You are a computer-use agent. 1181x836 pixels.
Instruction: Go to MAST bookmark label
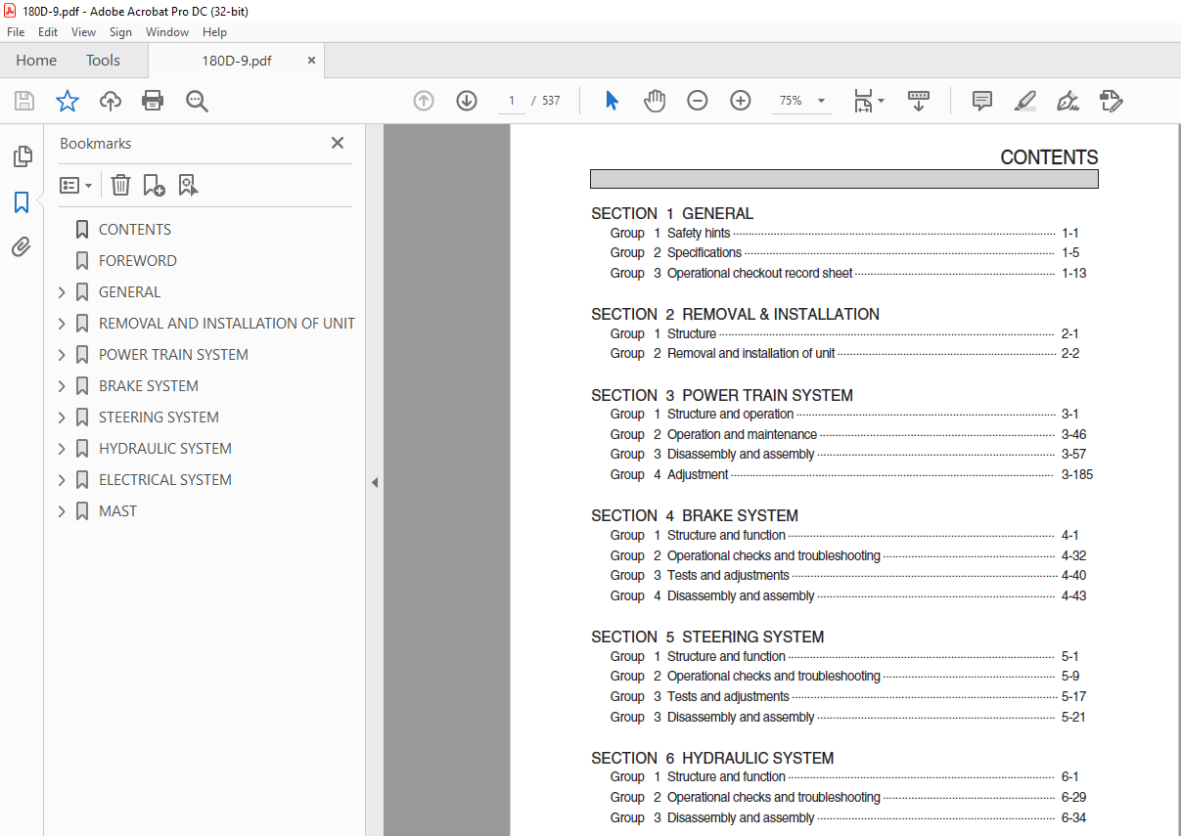point(117,511)
